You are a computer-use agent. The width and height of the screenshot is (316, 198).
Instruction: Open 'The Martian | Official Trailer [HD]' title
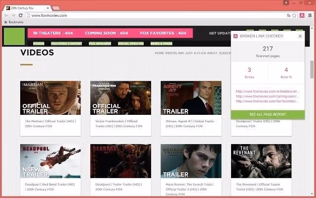50,124
